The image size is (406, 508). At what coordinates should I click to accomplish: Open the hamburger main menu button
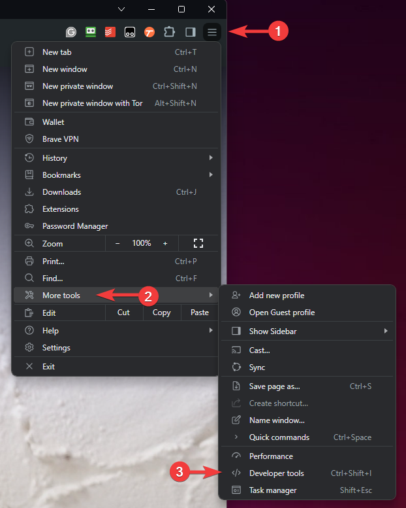click(212, 32)
